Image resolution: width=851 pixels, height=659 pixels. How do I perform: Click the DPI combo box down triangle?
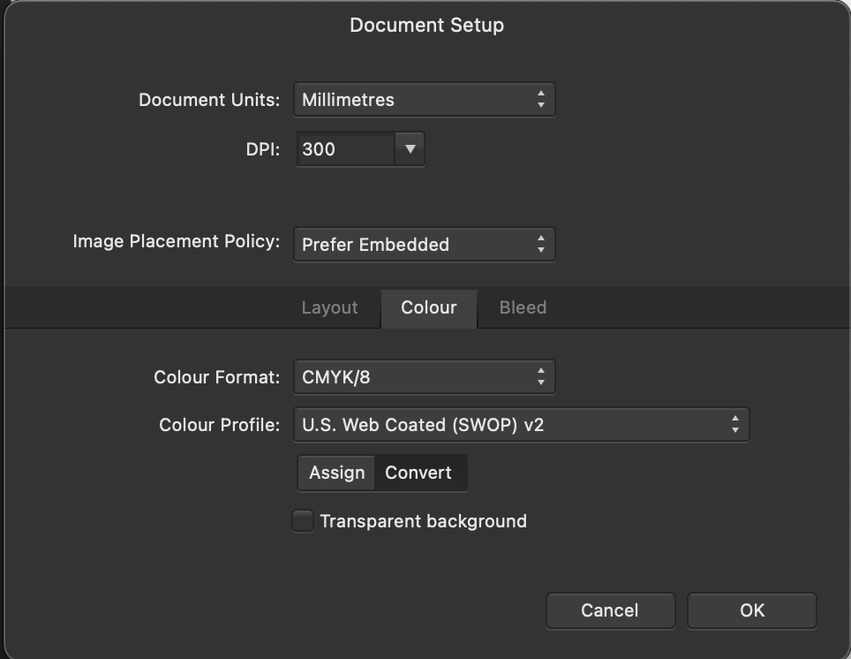[409, 148]
